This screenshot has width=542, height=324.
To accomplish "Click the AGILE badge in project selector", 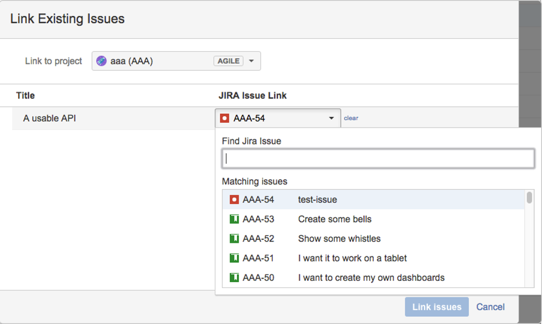I will (x=228, y=61).
